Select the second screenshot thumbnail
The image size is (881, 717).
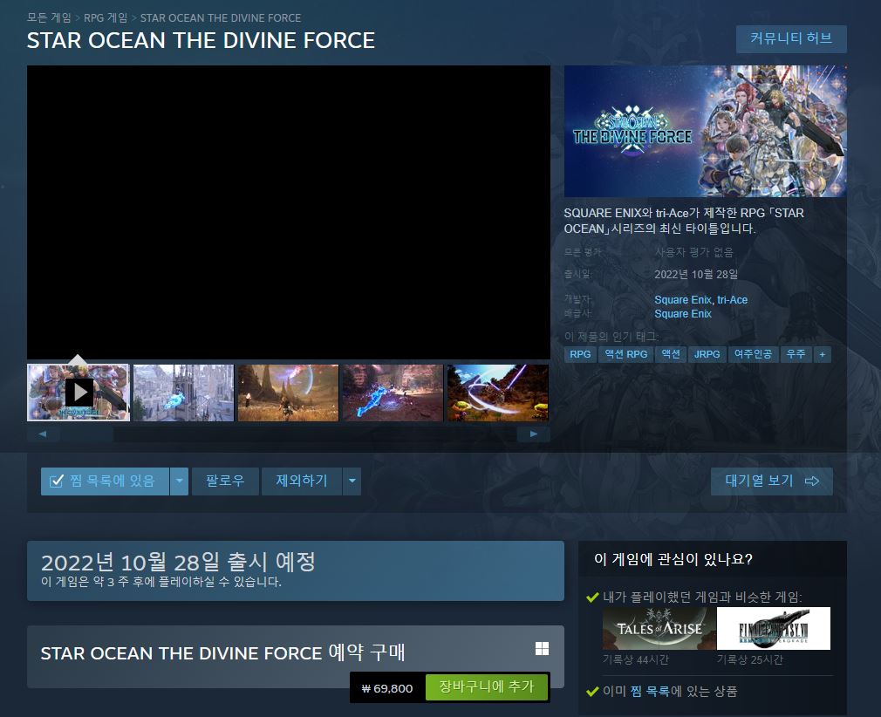point(183,393)
